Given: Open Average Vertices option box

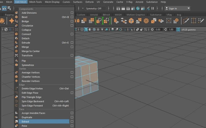Looking at the screenshot, I should [72, 72].
